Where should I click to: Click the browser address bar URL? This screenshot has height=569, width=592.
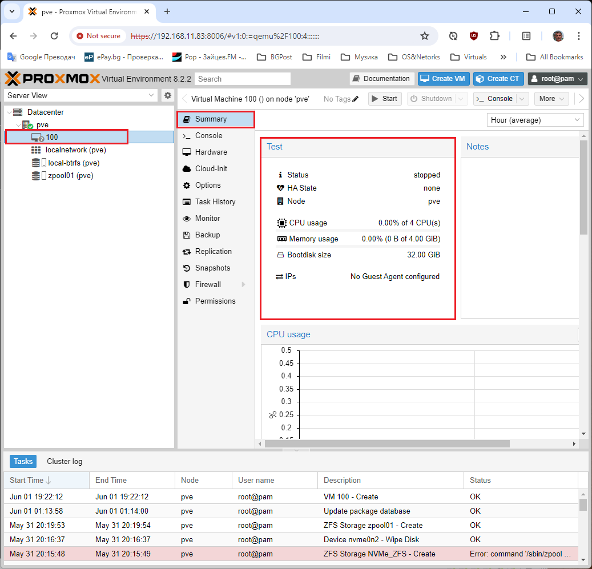[x=225, y=36]
